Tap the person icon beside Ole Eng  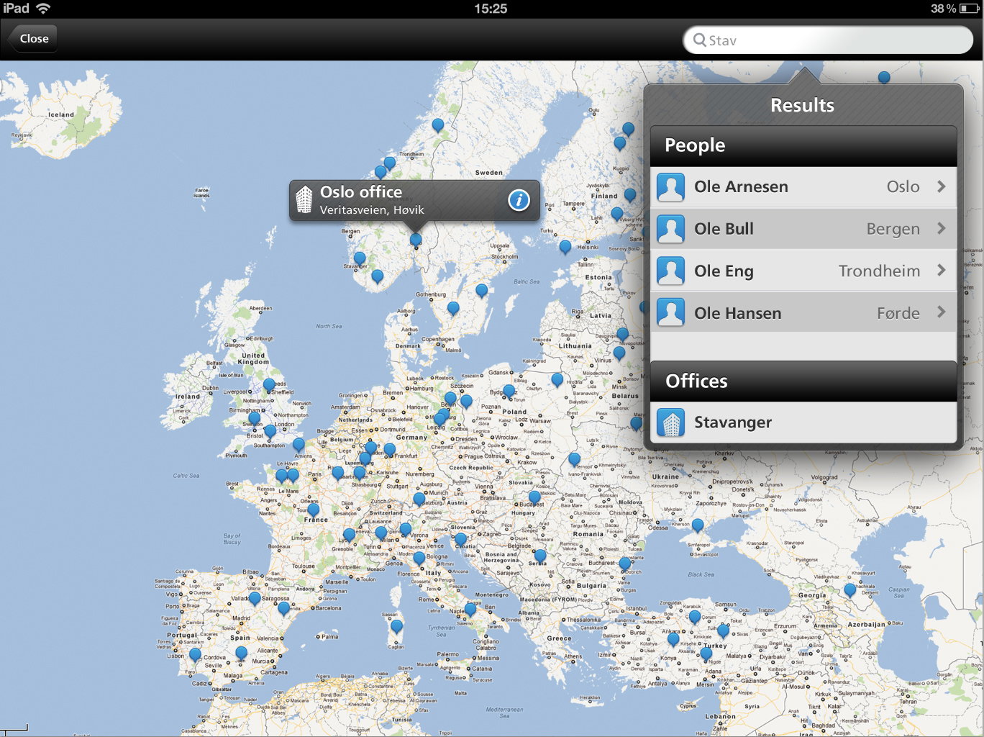pos(670,271)
